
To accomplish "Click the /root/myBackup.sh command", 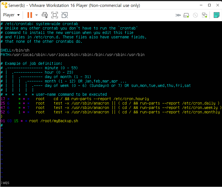I will pyautogui.click(x=59, y=121).
